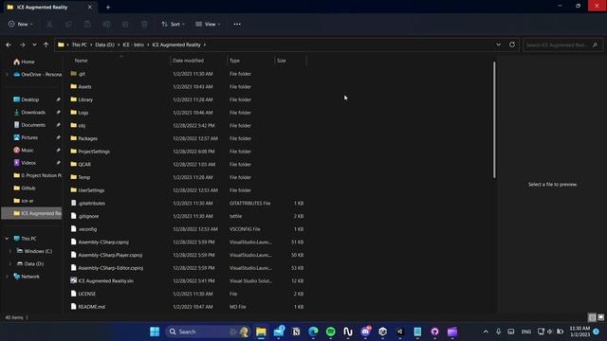607x341 pixels.
Task: Add a new Explorer tab
Action: 108,7
